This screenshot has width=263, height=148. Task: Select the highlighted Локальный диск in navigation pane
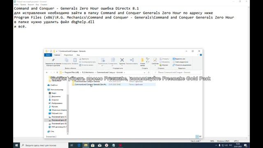[x=55, y=120]
